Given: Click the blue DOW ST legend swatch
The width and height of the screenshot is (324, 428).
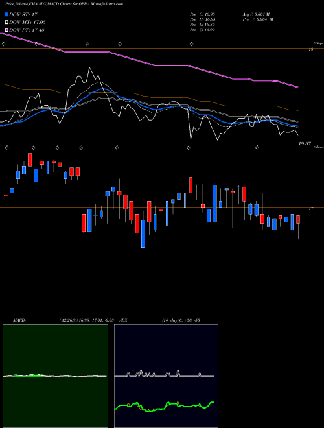Looking at the screenshot, I should click(x=7, y=14).
